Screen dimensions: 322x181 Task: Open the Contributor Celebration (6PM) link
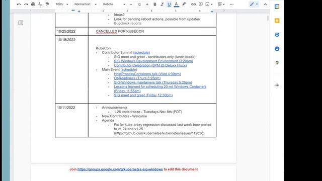150,65
